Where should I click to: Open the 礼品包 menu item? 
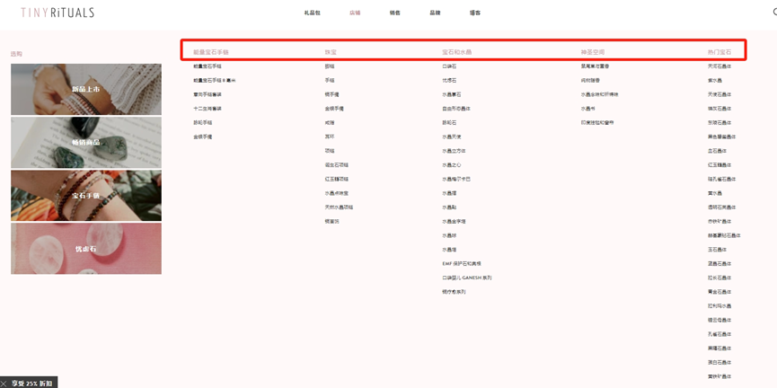(312, 13)
